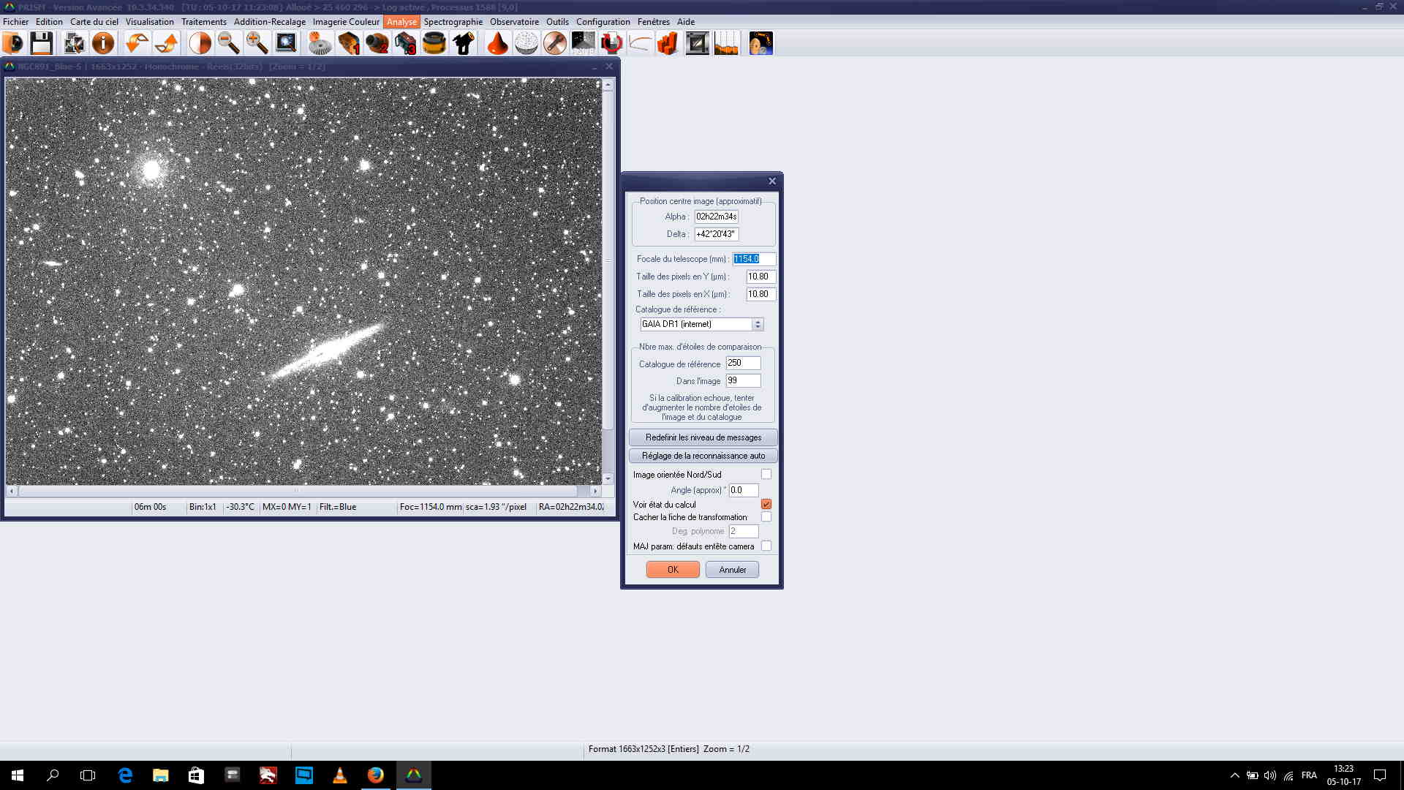Uncheck Voir état du calcul
The width and height of the screenshot is (1404, 790).
766,504
